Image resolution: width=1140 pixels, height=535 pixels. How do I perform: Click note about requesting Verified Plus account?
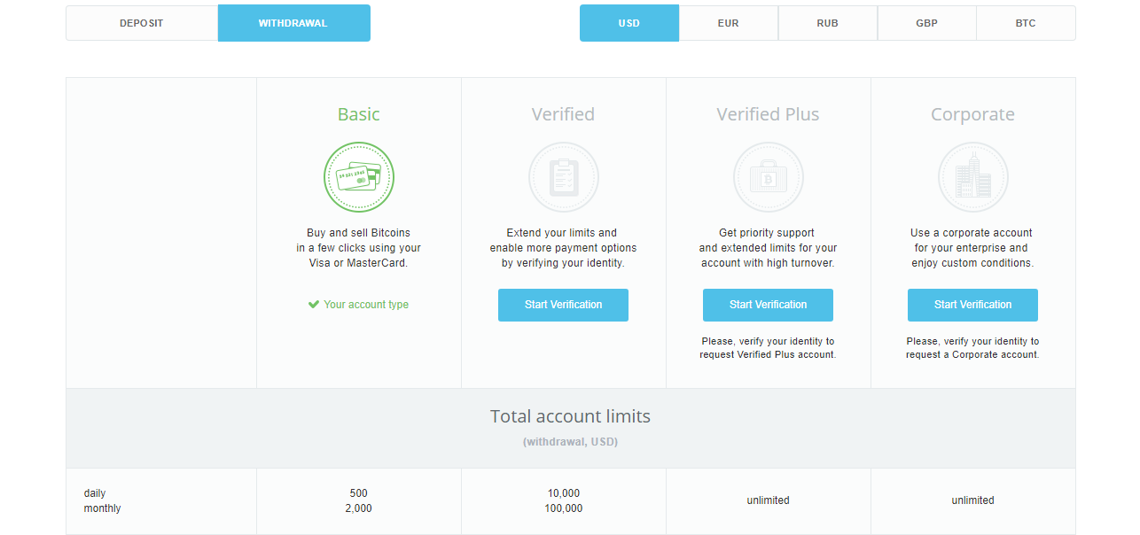click(x=769, y=348)
